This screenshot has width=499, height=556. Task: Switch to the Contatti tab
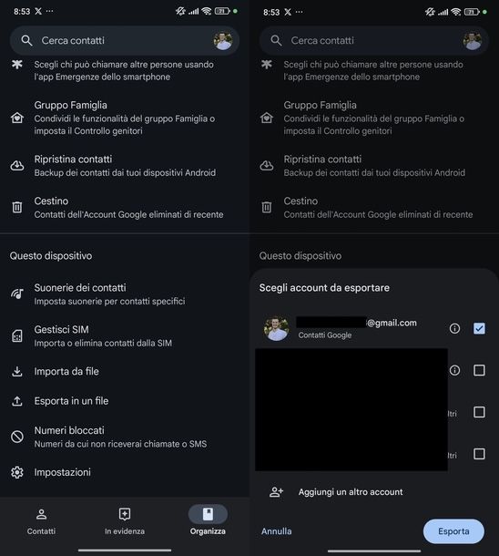point(42,521)
